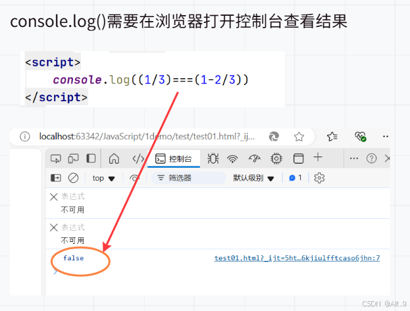Image resolution: width=410 pixels, height=311 pixels.
Task: Open the Elements code tab
Action: 138,158
